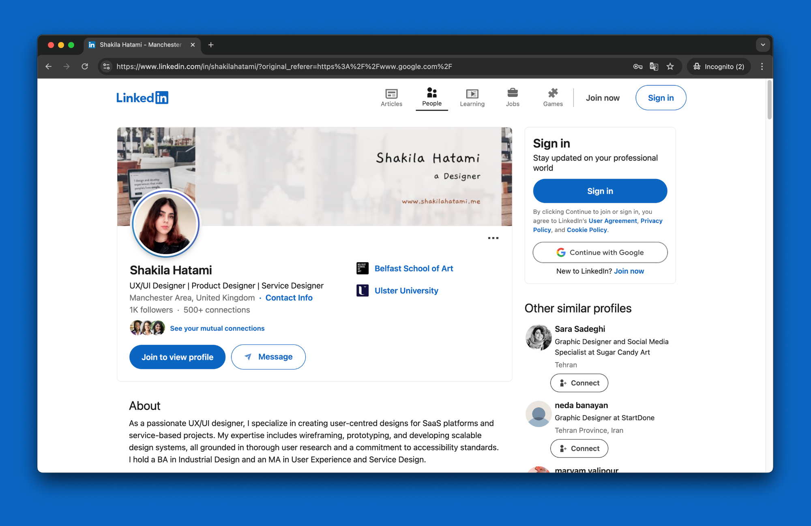
Task: Open profile more options ellipsis
Action: pos(493,238)
